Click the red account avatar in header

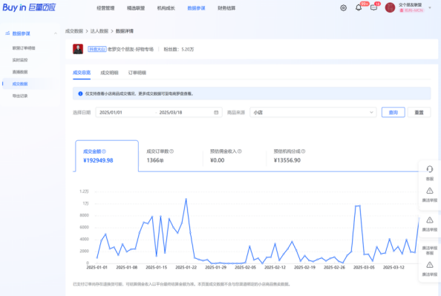pyautogui.click(x=390, y=7)
